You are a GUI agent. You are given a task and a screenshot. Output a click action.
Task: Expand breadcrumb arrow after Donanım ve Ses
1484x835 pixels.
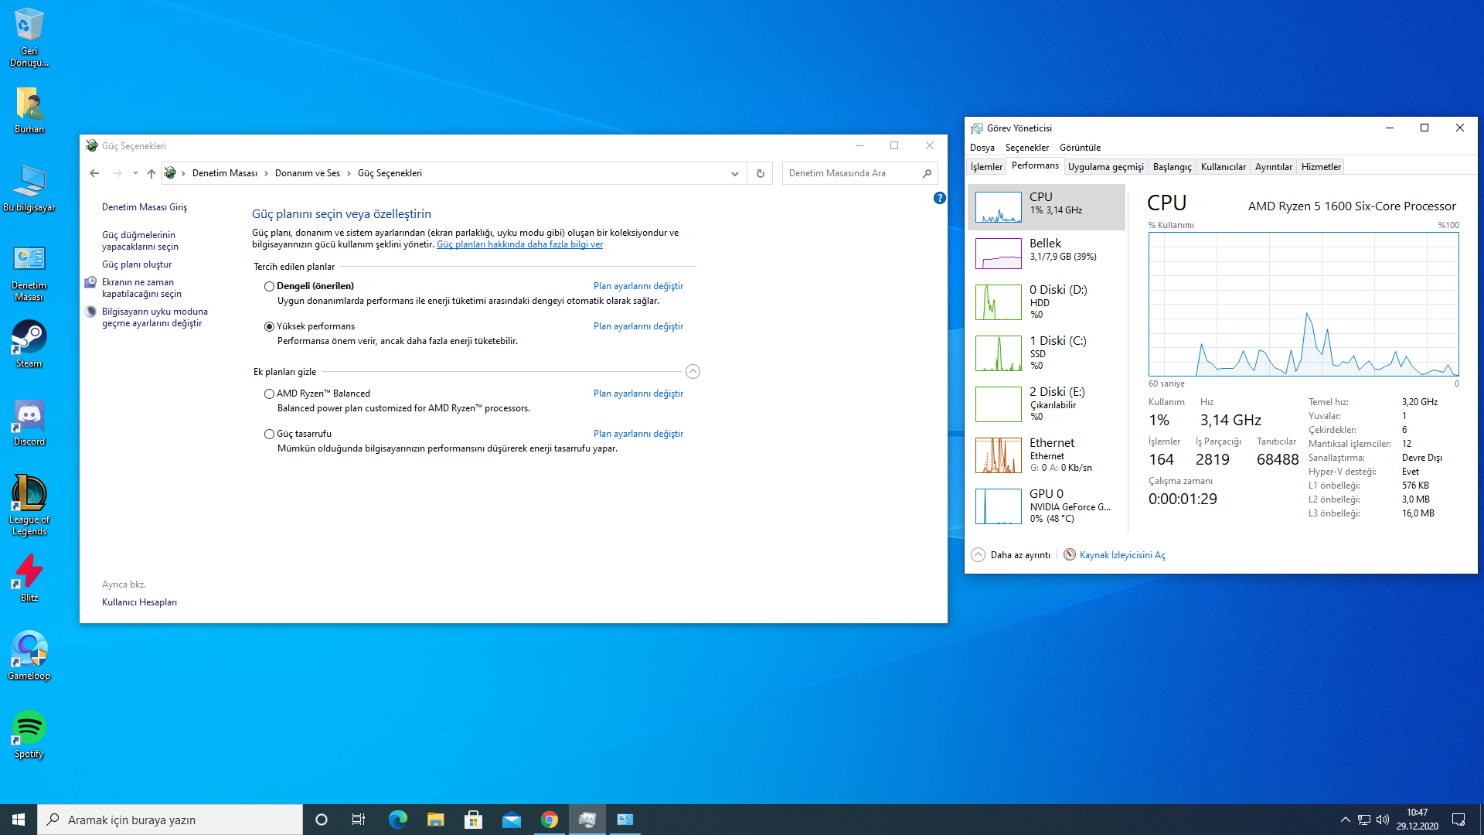click(349, 173)
